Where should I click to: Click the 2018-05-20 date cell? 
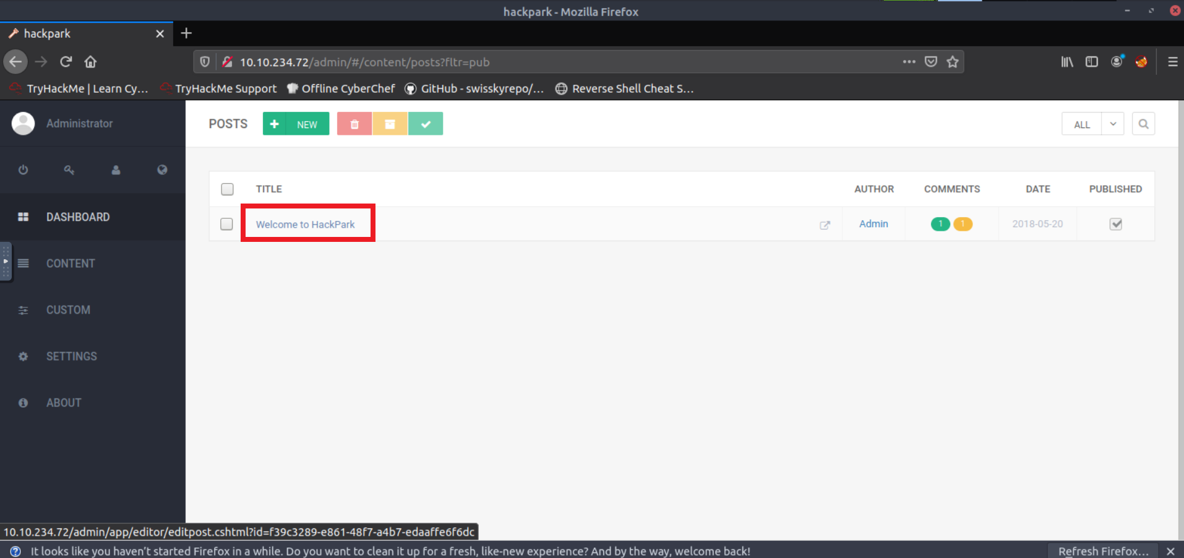(1037, 224)
